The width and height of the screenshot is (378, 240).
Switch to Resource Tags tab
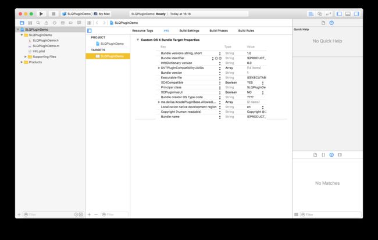(x=142, y=31)
